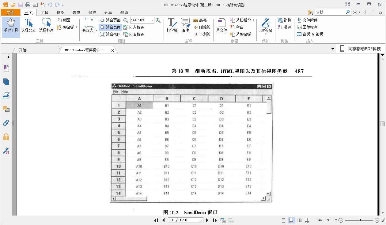
Task: Open the document tab list dropdown arrow
Action: click(x=333, y=49)
